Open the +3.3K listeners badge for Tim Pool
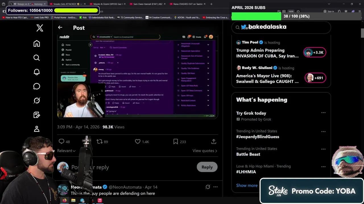This screenshot has width=364, height=204. pyautogui.click(x=315, y=52)
